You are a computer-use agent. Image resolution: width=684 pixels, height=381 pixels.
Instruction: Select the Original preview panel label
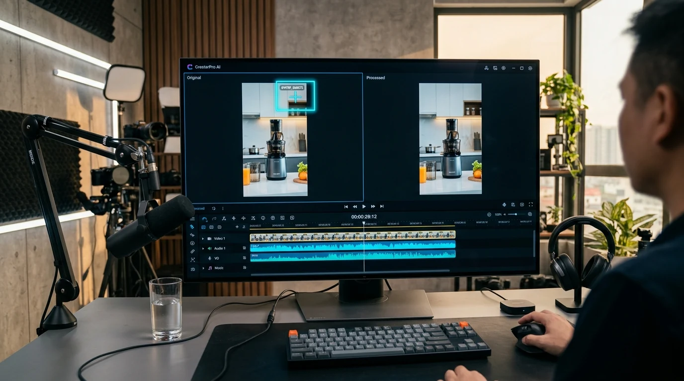coord(194,78)
